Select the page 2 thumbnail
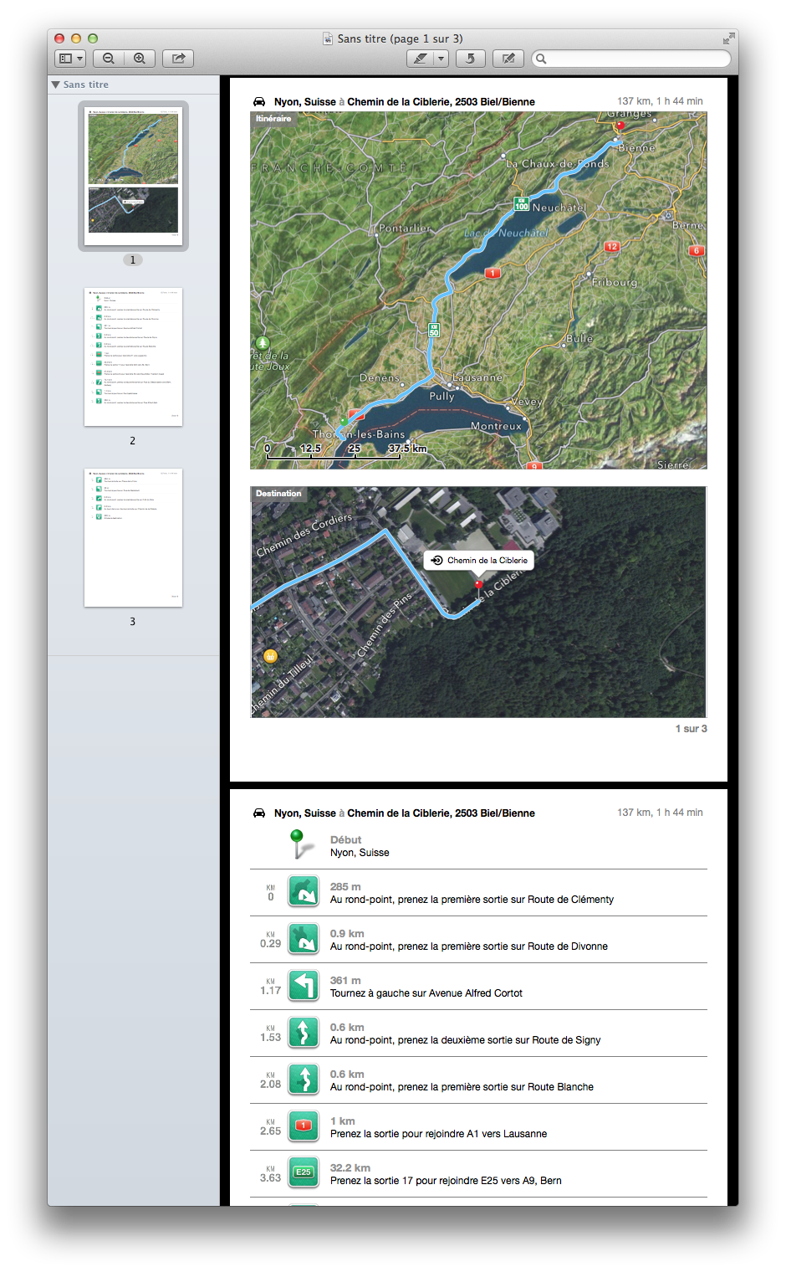 [133, 357]
